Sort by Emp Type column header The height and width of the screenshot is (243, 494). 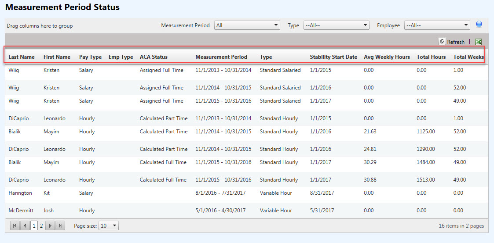[121, 57]
